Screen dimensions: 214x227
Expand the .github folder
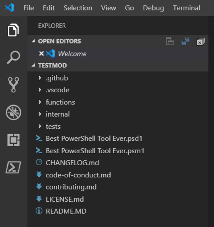[57, 78]
